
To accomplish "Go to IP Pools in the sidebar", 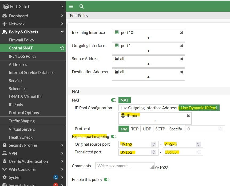I will point(16,105).
